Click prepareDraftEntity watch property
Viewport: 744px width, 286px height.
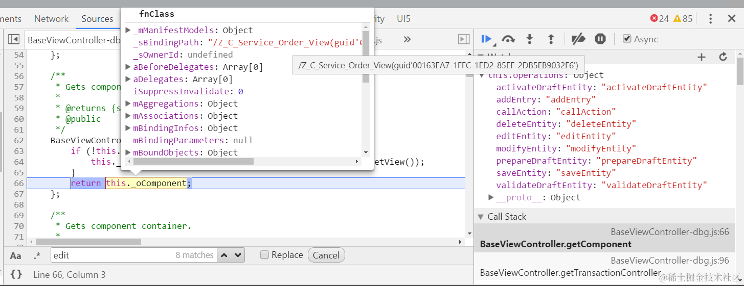tap(597, 161)
